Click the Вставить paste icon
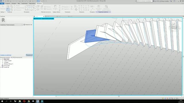This screenshot has height=103, width=184. tap(55, 7)
